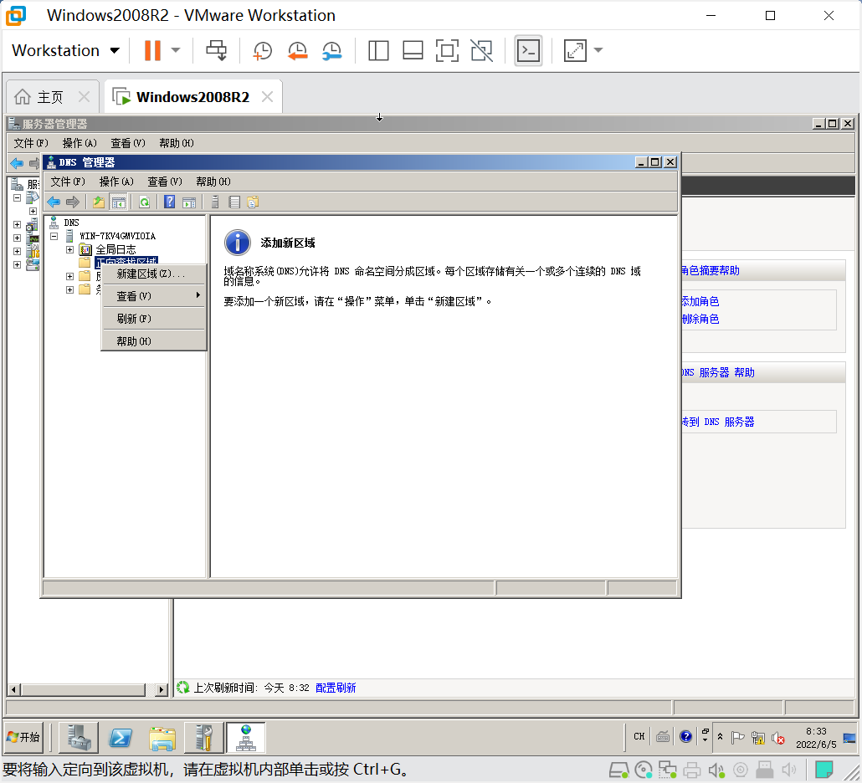Click the green refresh toolbar icon
Viewport: 862px width, 783px height.
click(144, 202)
